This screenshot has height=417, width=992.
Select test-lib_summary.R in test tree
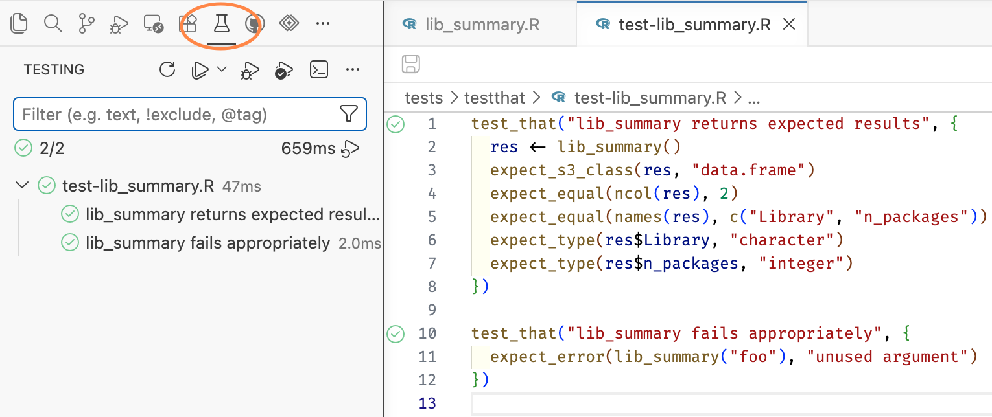[x=138, y=186]
